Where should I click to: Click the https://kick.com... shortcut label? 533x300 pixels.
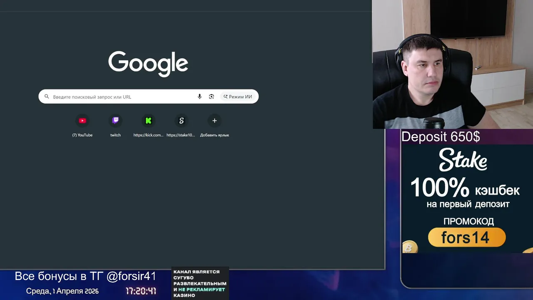(148, 135)
